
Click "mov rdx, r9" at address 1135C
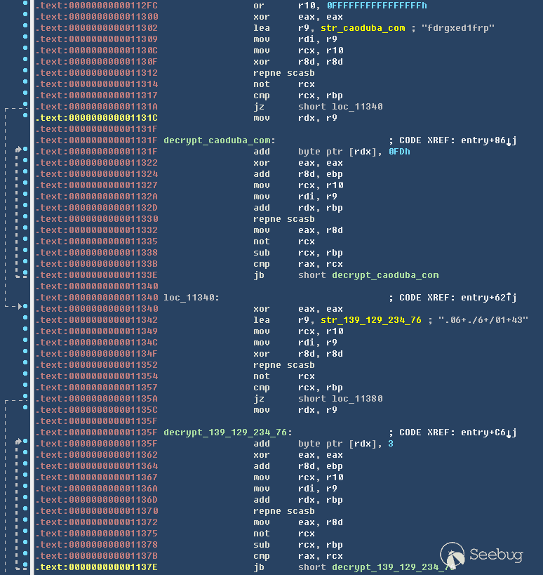pos(295,409)
